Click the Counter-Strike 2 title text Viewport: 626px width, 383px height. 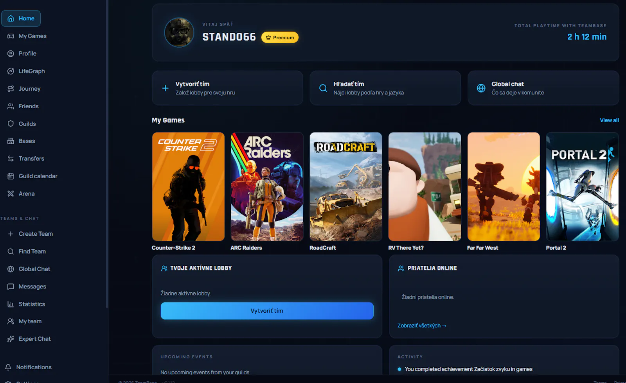point(173,248)
